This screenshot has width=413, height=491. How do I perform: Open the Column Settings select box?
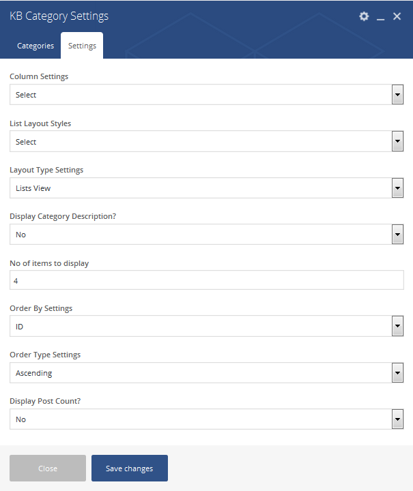(206, 95)
